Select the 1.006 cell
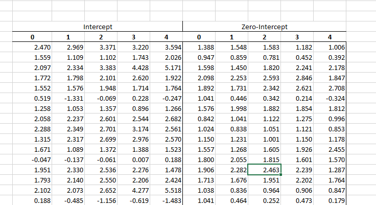This screenshot has width=376, height=205. (330, 47)
